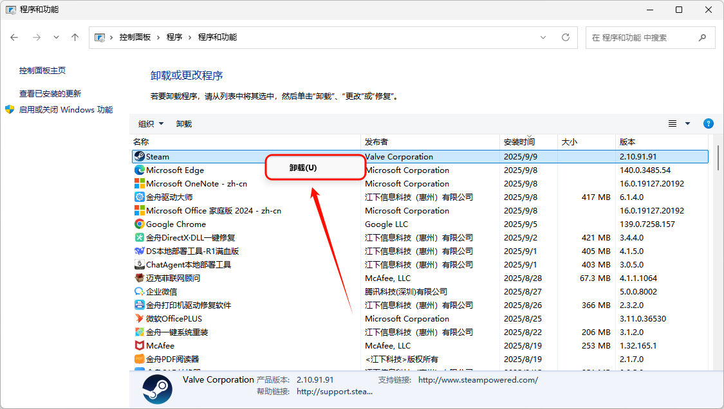This screenshot has height=409, width=724.
Task: Select Valve Corporation publisher cell in Steam row
Action: [x=399, y=156]
